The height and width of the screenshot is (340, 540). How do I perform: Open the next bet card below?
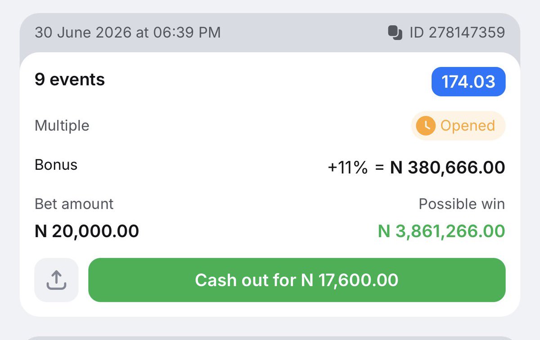pyautogui.click(x=270, y=338)
